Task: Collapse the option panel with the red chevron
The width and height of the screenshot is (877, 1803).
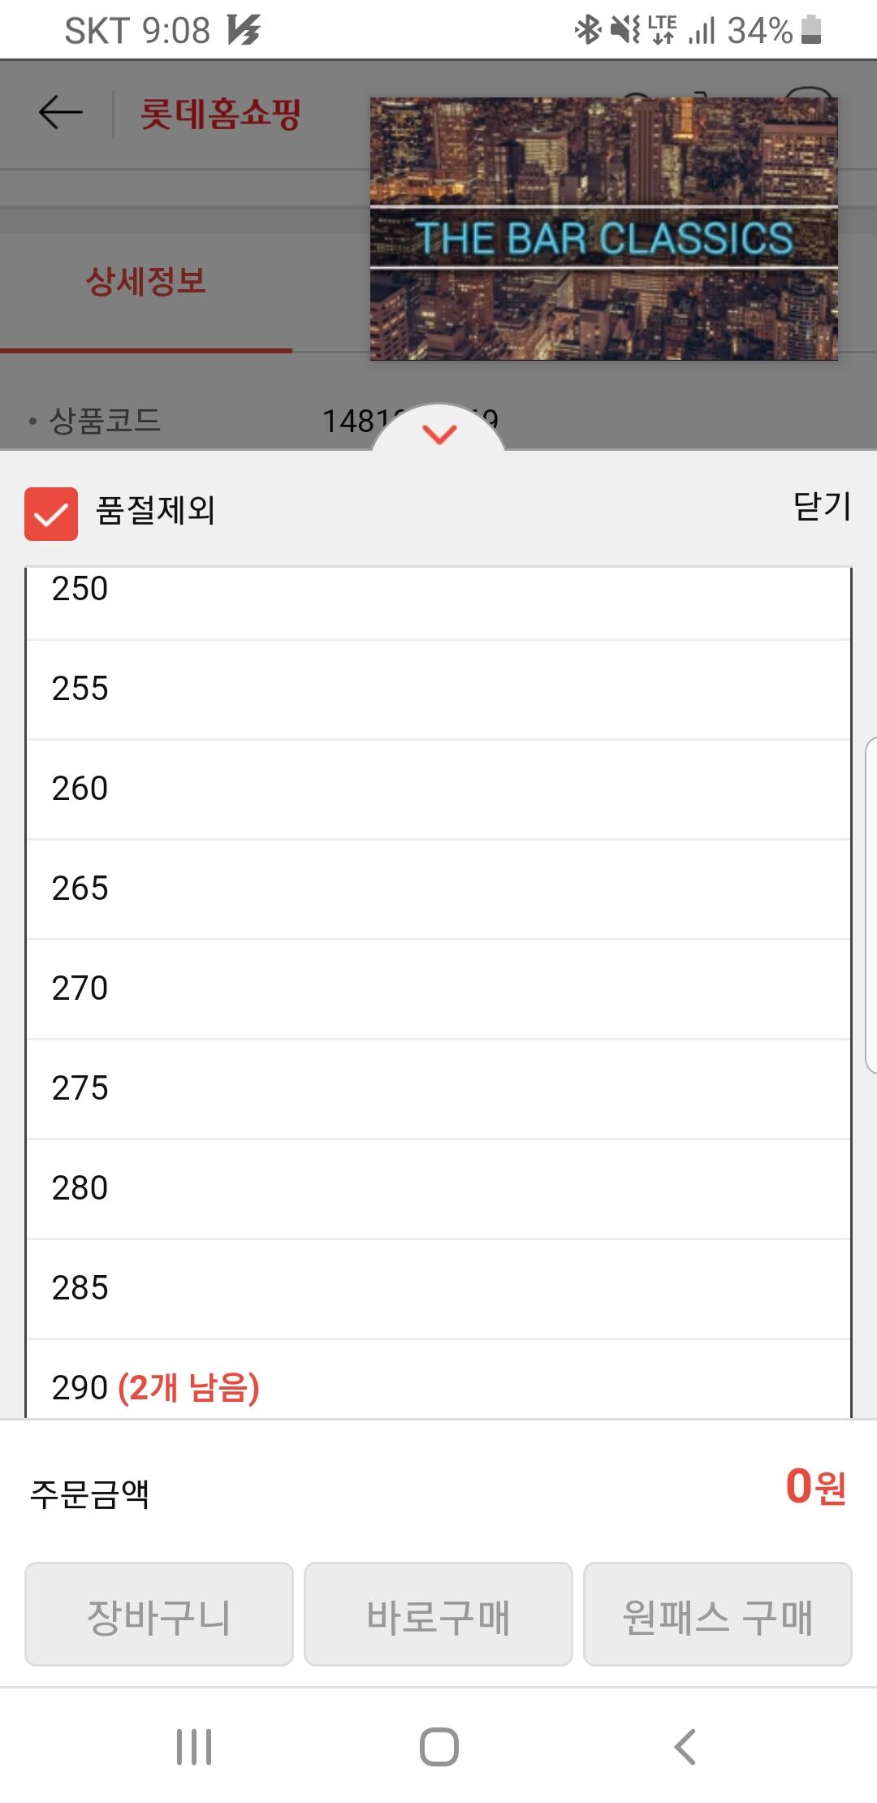Action: point(439,433)
